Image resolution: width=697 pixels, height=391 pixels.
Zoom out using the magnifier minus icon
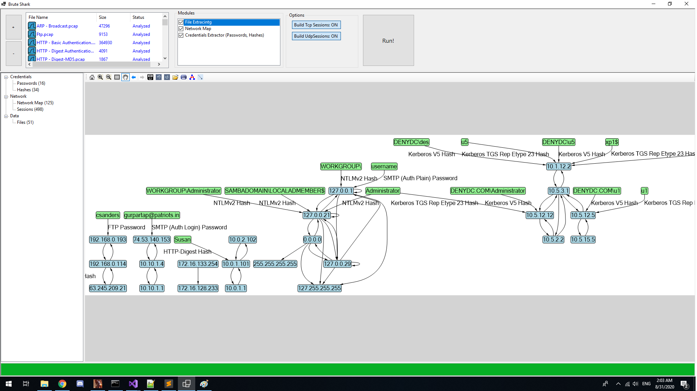(109, 77)
